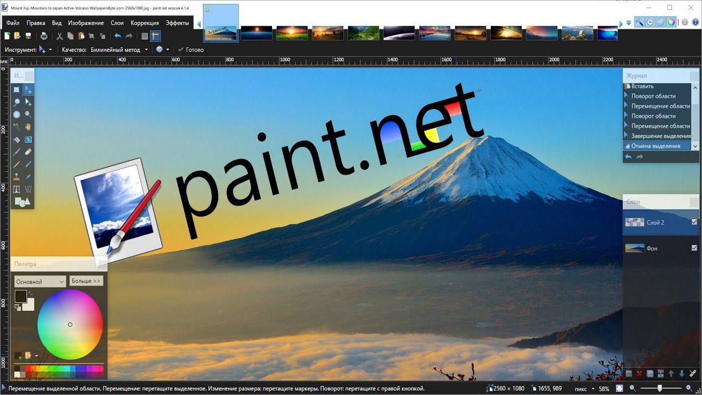
Task: Select the Lasso Select tool
Action: (17, 102)
